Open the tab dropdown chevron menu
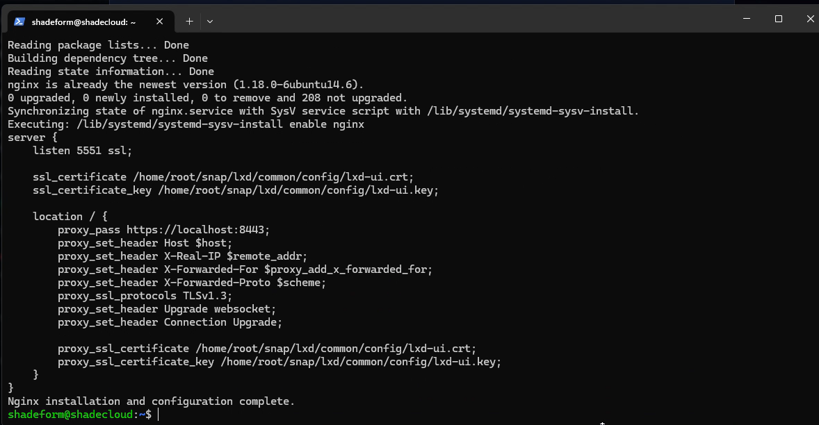Viewport: 819px width, 425px height. (x=209, y=21)
